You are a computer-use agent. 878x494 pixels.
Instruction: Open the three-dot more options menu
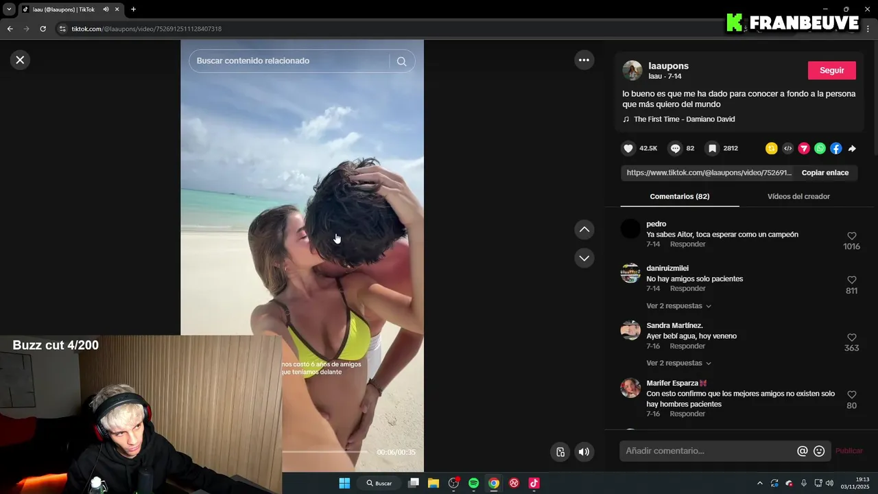point(584,60)
